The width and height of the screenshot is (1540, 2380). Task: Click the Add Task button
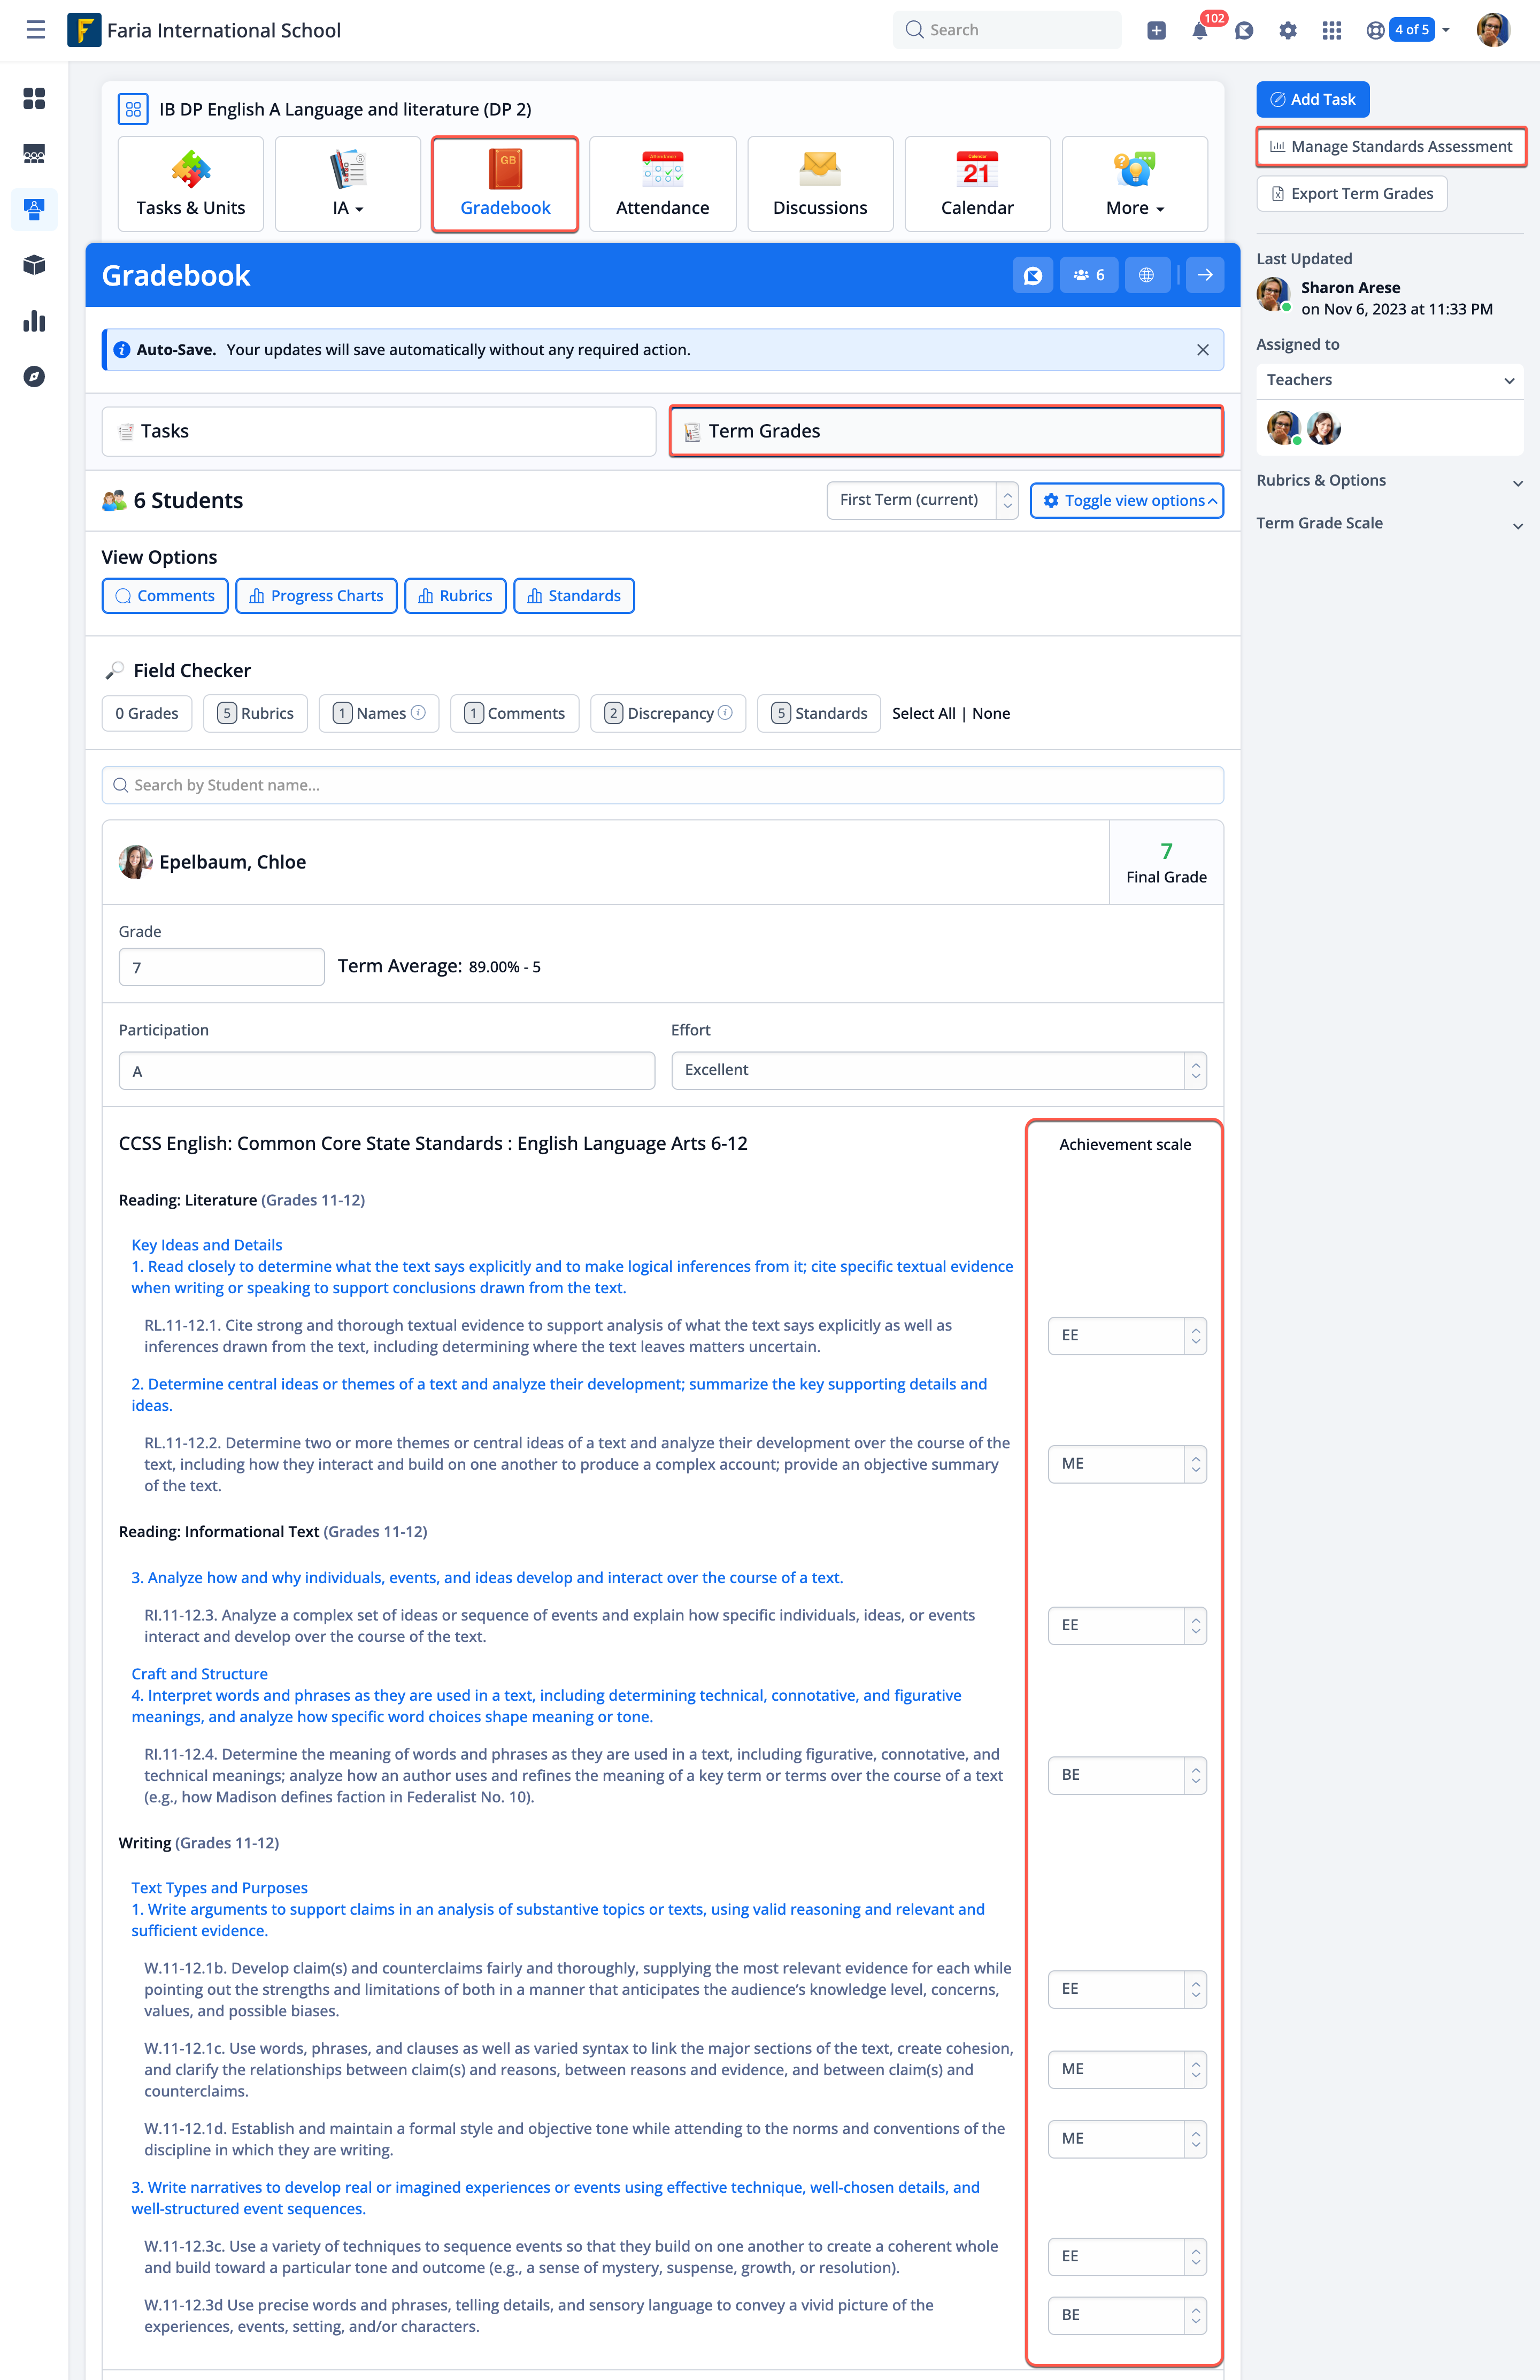tap(1312, 99)
